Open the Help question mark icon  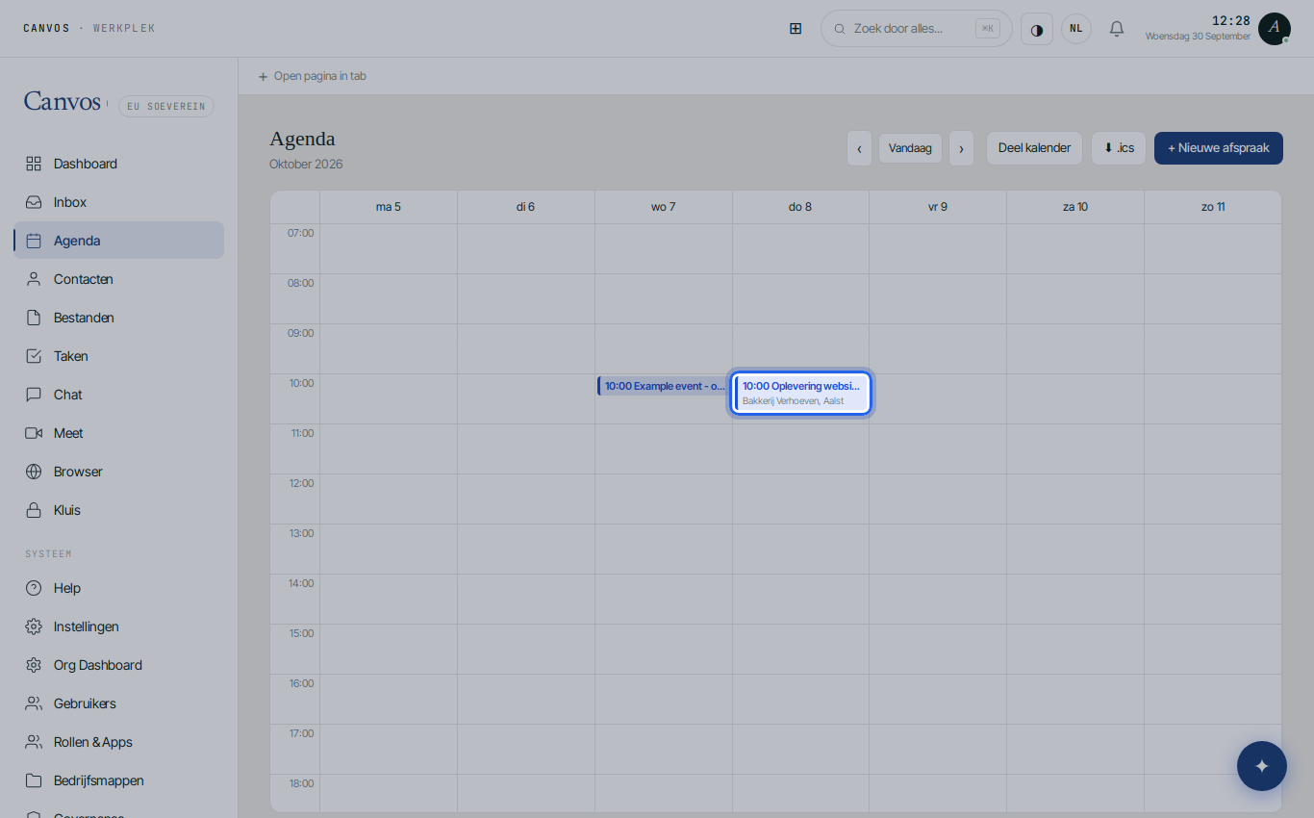(34, 588)
